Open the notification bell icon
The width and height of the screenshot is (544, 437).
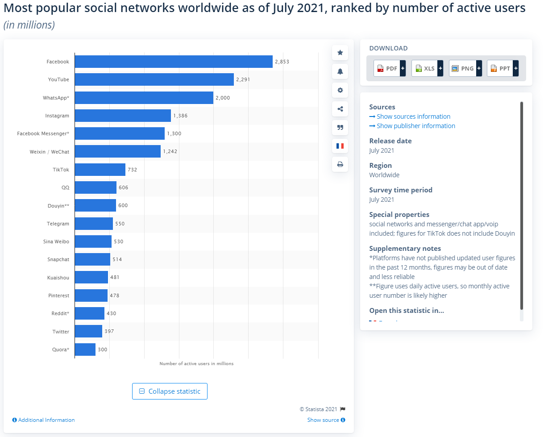pyautogui.click(x=340, y=71)
